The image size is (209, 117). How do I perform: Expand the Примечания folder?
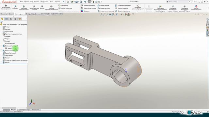(1, 32)
